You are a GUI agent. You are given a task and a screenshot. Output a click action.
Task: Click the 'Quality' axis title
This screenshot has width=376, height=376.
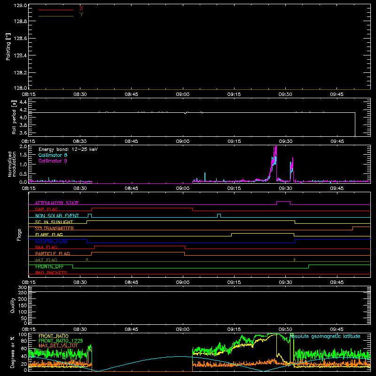tap(13, 305)
